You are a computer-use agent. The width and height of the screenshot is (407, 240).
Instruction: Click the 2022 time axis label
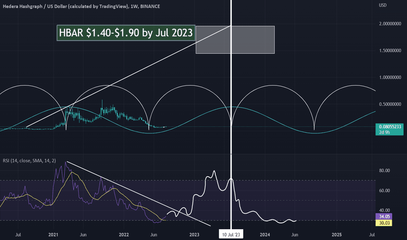coord(124,235)
